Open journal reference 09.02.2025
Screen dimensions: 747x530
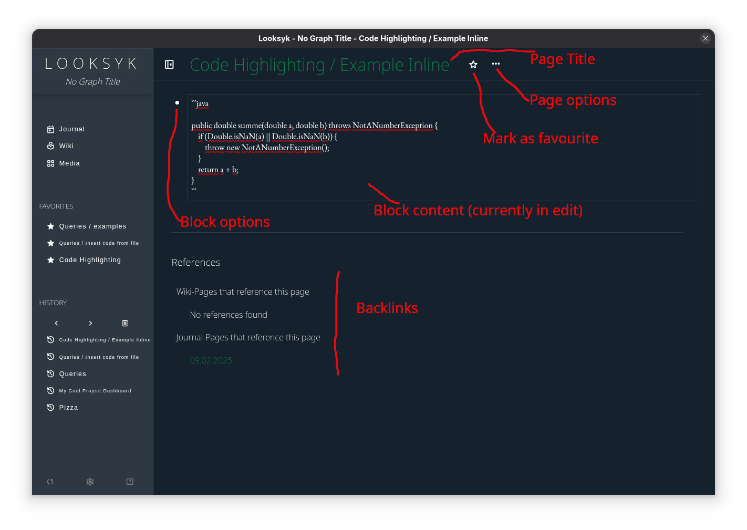(211, 360)
